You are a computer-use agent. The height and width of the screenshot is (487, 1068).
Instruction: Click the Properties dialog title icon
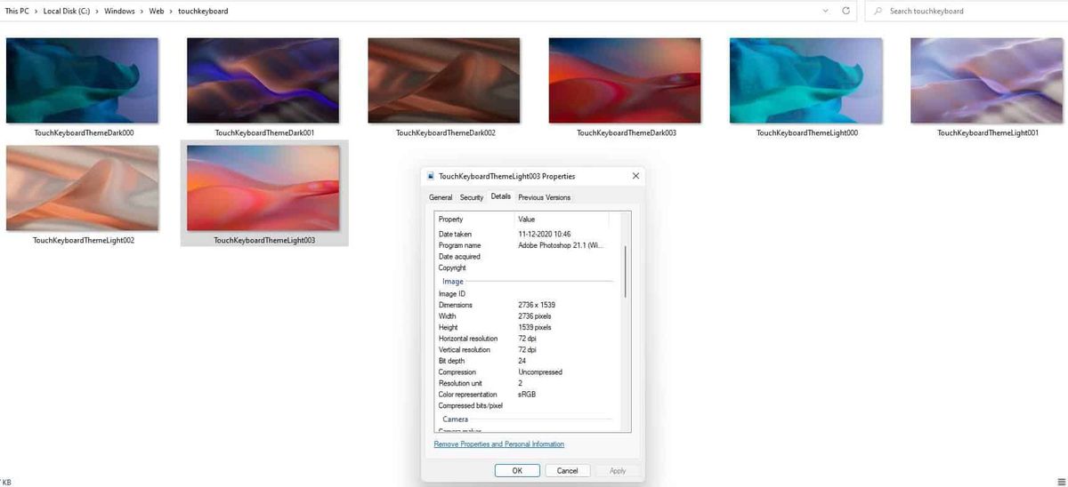point(432,176)
